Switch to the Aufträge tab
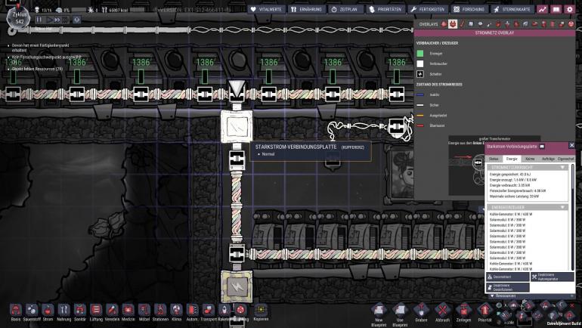The height and width of the screenshot is (328, 582). point(548,159)
